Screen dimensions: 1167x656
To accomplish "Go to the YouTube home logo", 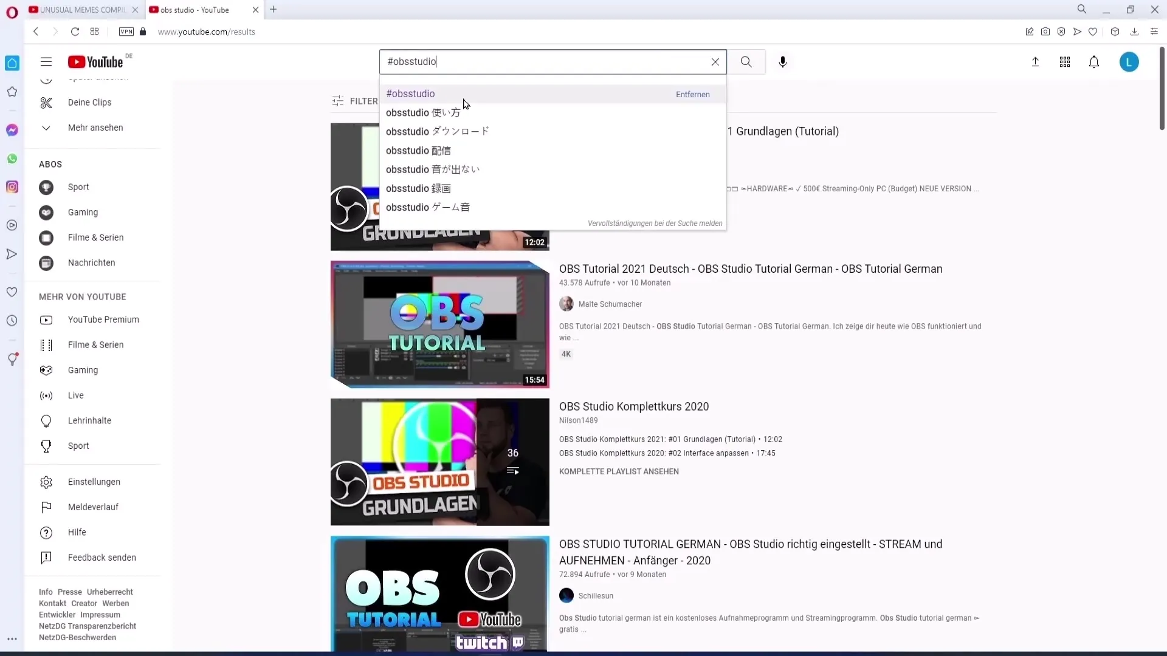I will pos(96,62).
